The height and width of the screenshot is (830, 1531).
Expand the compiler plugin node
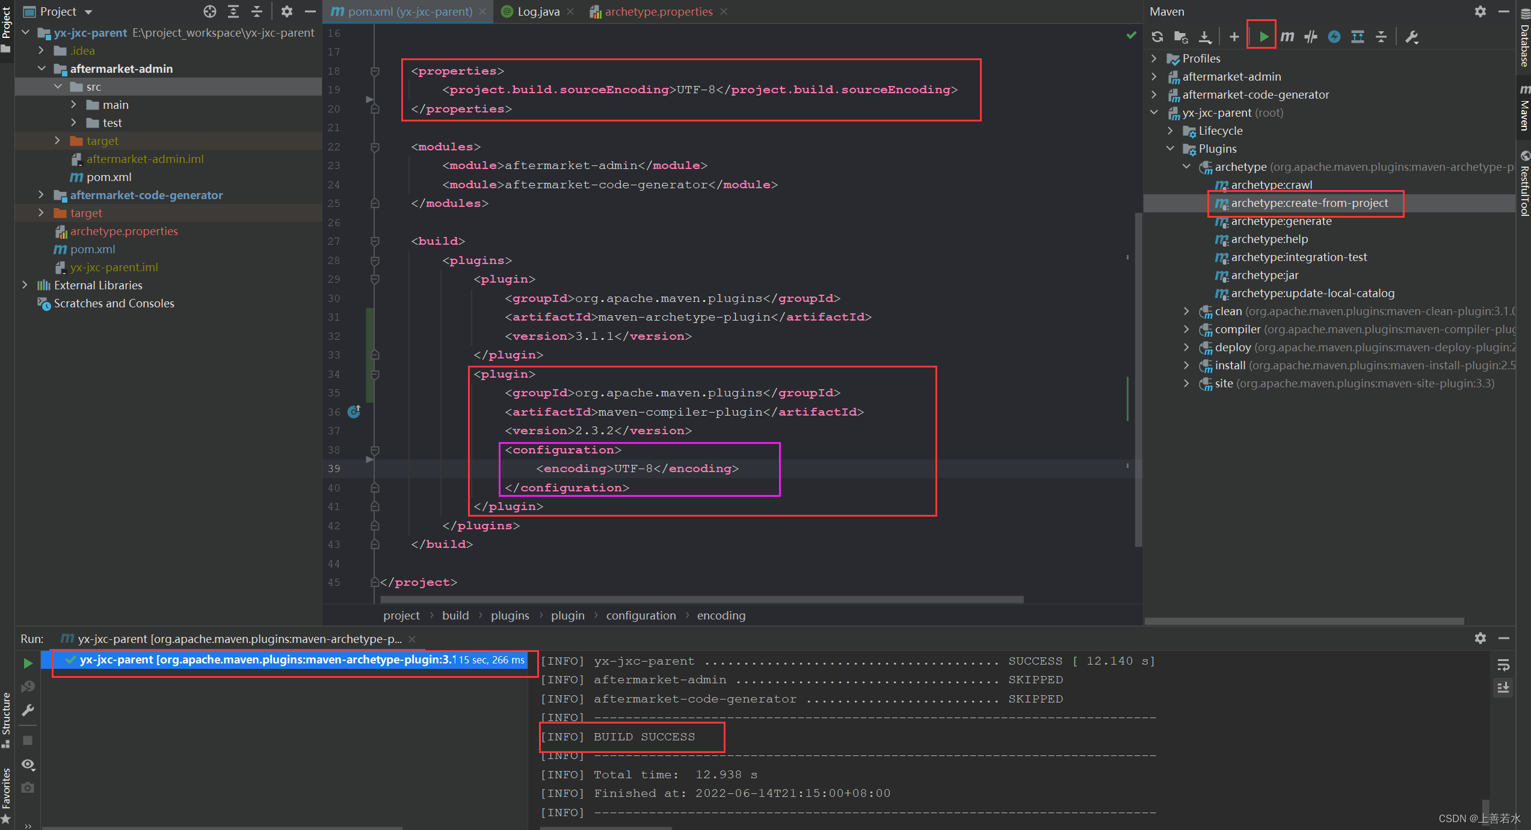[1186, 329]
